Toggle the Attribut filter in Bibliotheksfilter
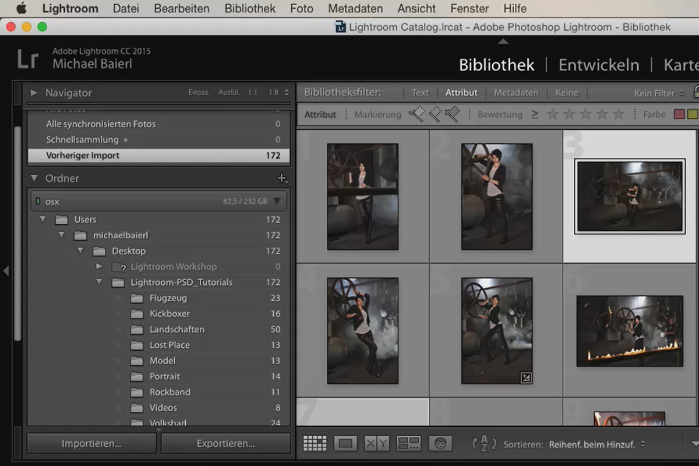699x466 pixels. [x=461, y=93]
